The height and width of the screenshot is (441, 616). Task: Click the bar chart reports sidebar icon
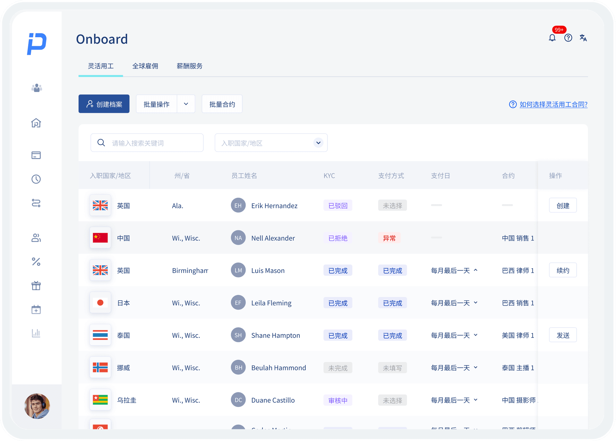pyautogui.click(x=36, y=333)
